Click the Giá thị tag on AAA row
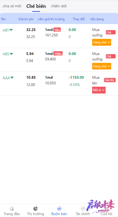The height and width of the screenshot is (217, 118). click(x=110, y=80)
